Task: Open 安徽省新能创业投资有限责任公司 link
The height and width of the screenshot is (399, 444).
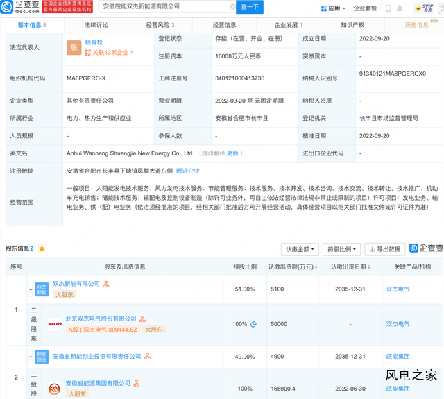Action: pyautogui.click(x=97, y=356)
